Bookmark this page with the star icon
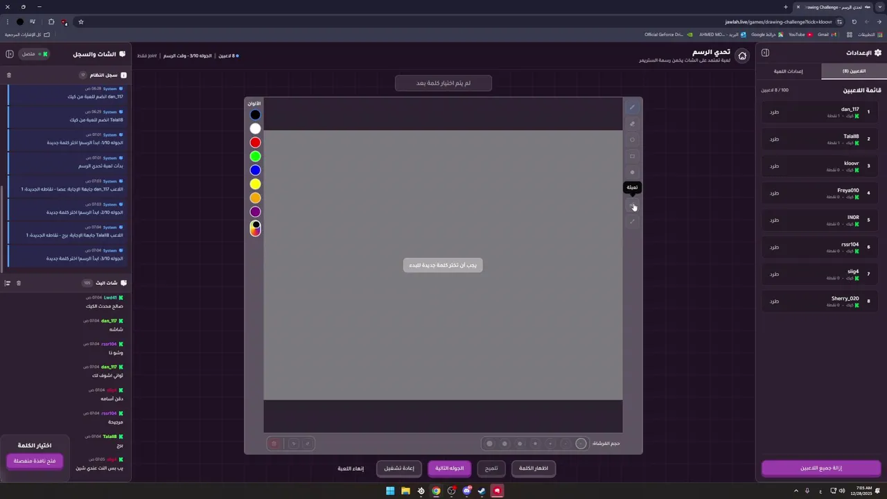This screenshot has height=499, width=887. [x=81, y=21]
